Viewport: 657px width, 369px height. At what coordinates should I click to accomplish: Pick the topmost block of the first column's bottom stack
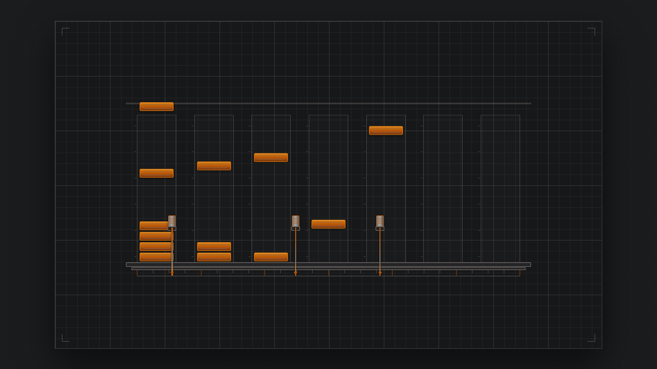click(154, 226)
